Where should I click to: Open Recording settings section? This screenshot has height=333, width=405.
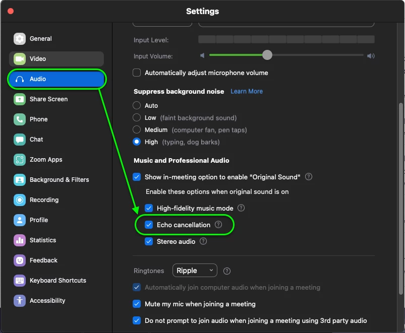pos(56,200)
